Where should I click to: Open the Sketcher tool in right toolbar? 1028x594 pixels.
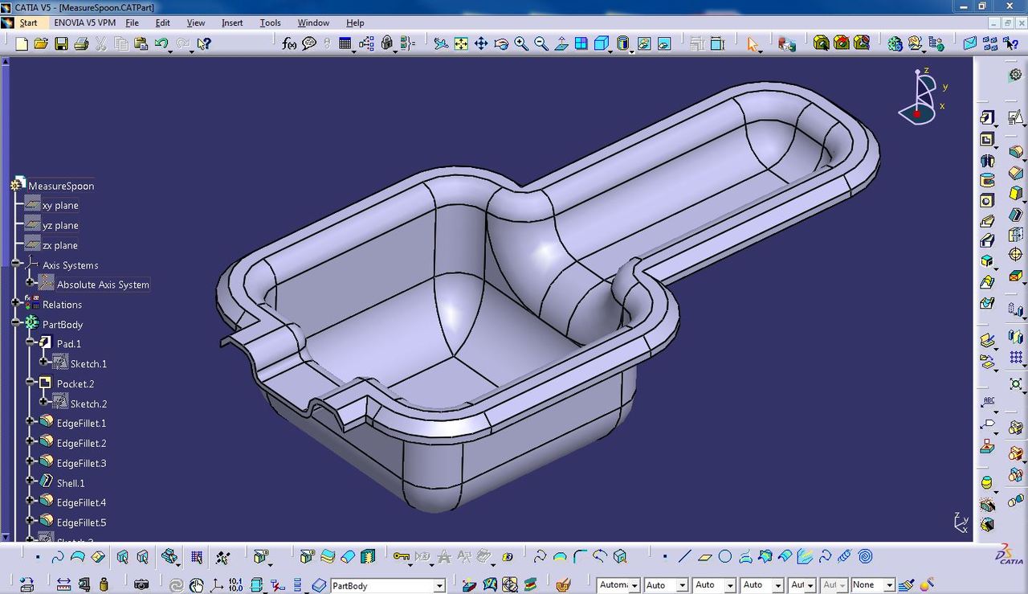[x=1015, y=117]
